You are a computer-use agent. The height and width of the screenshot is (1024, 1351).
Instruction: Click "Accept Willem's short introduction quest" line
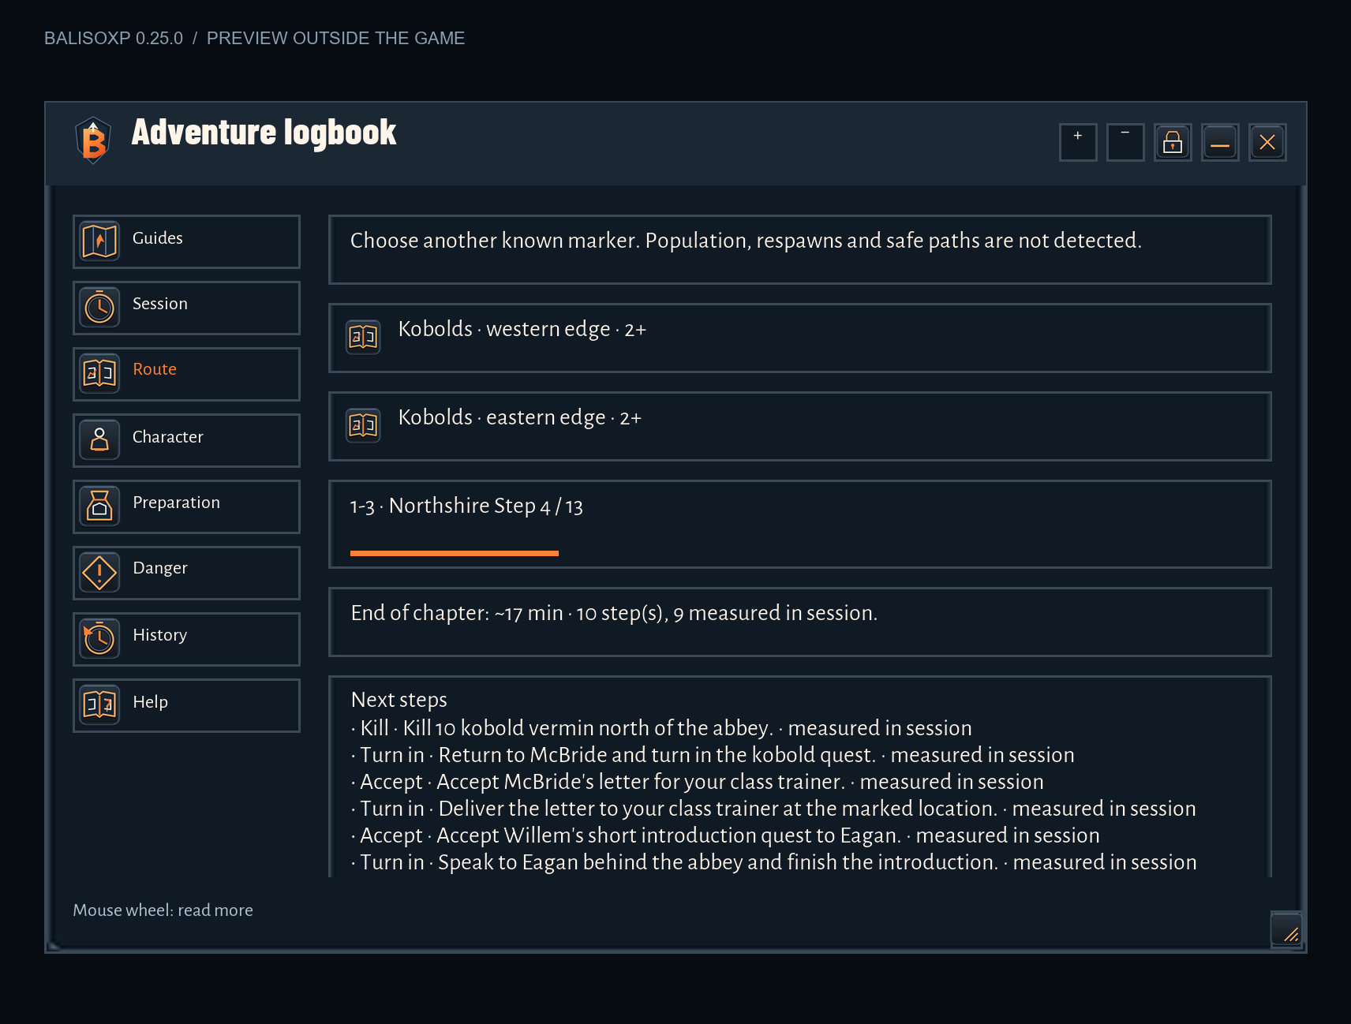[x=725, y=835]
